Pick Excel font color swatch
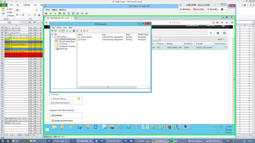Image resolution: width=255 pixels, height=143 pixels. 39,15
